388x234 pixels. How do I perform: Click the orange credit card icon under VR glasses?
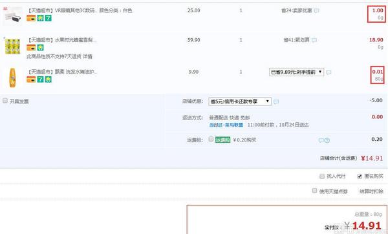click(x=31, y=18)
